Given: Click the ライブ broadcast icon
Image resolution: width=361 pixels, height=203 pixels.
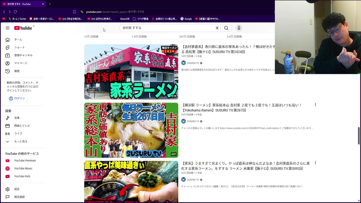Looking at the screenshot, I should coord(8,134).
